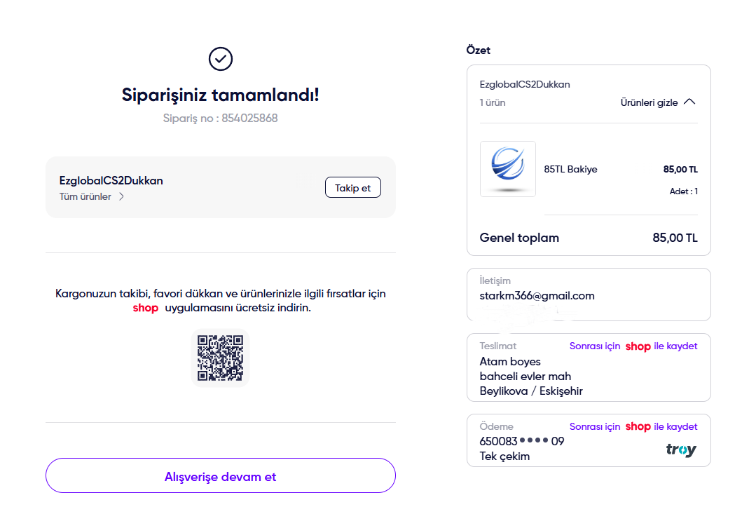Viewport: 742px width, 514px height.
Task: Click the red shop logo in Teslimat
Action: 638,346
